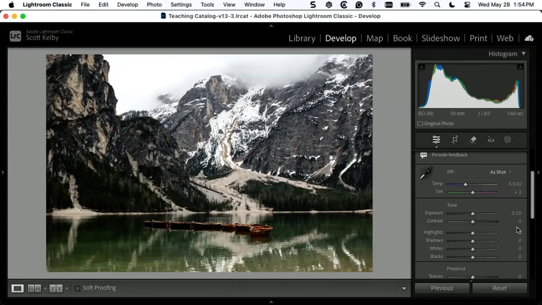
Task: Click the Exposure slider handle
Action: click(x=473, y=213)
